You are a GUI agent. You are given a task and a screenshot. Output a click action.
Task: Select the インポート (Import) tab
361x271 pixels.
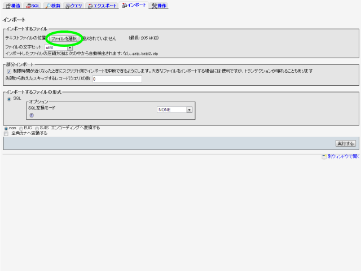[134, 5]
